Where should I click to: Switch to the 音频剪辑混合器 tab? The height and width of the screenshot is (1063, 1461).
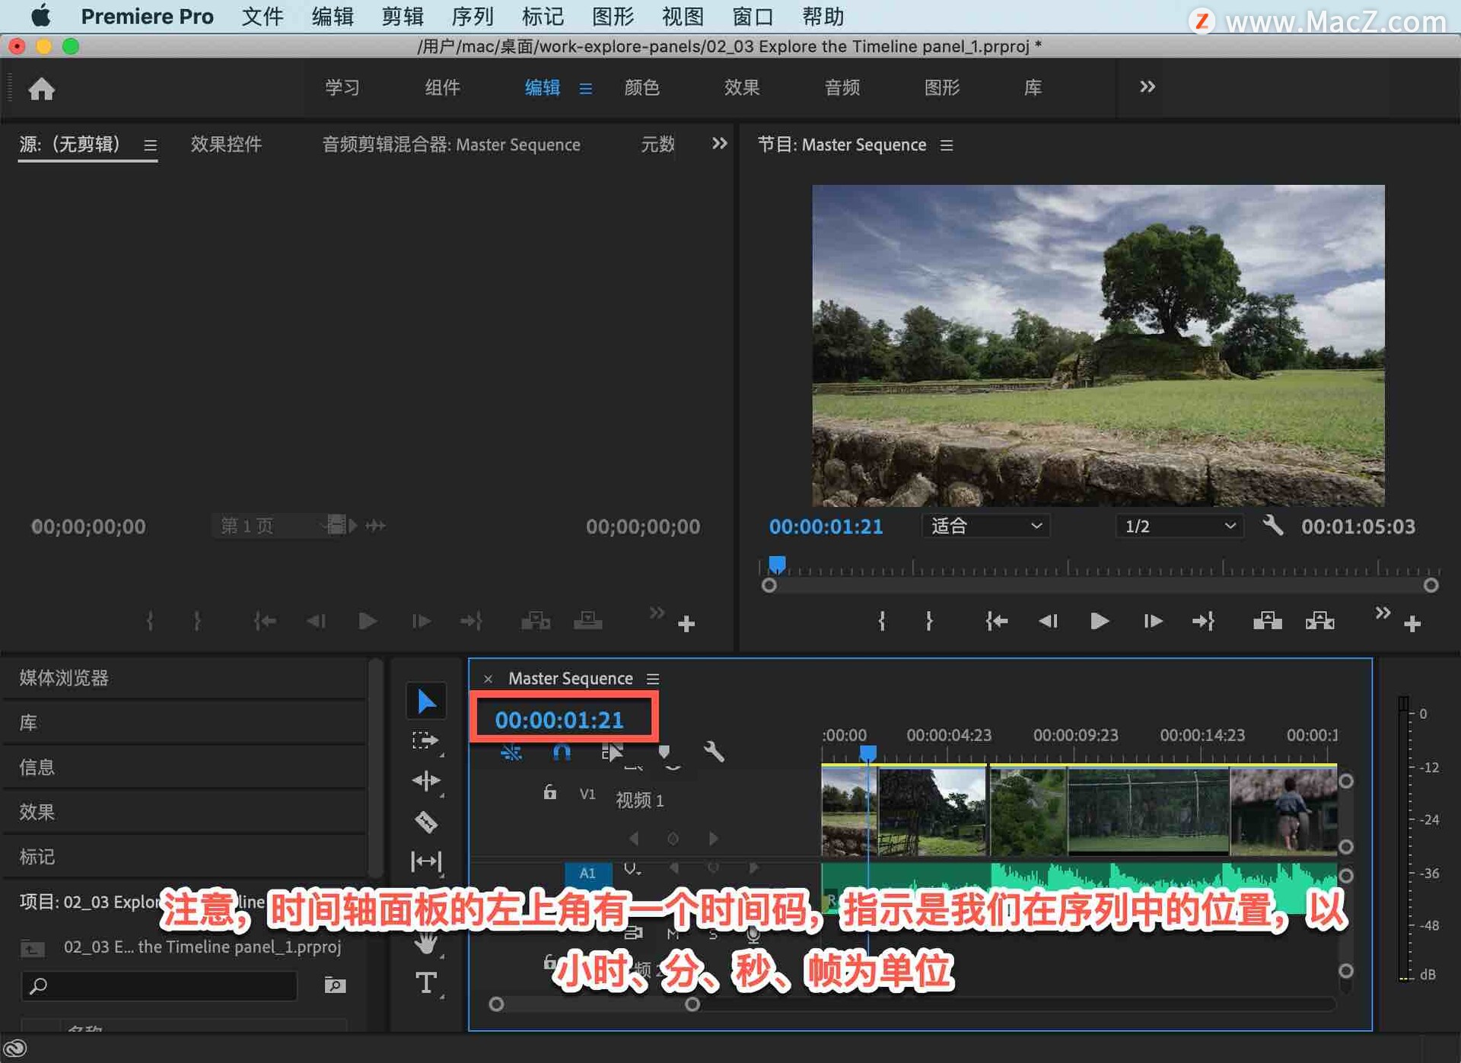pos(450,144)
